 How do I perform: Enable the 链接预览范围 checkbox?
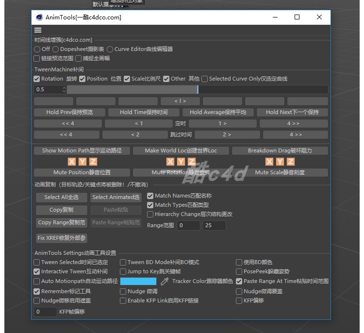pos(37,59)
